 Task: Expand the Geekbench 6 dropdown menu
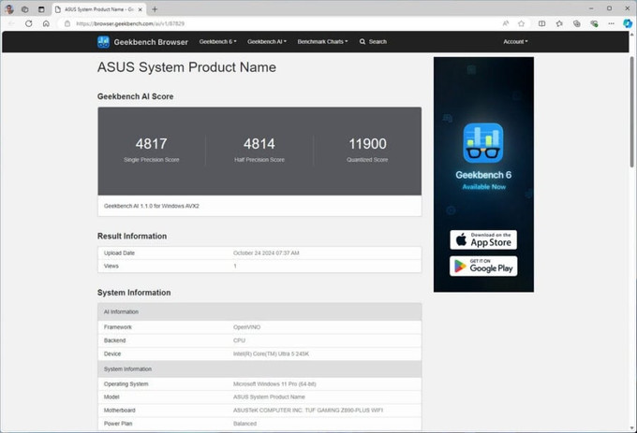(217, 41)
